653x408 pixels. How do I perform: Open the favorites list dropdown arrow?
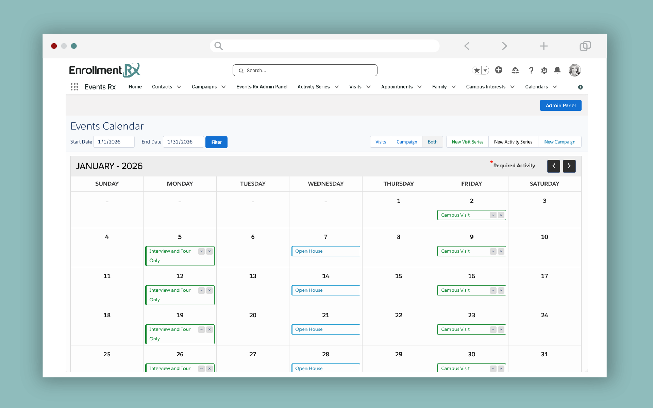click(485, 70)
